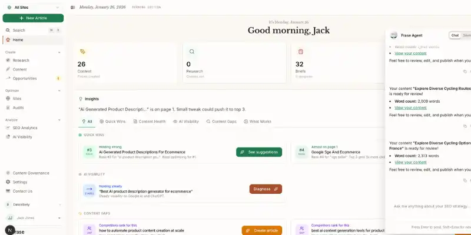Select the All insights tab
Image resolution: width=471 pixels, height=235 pixels.
[x=87, y=122]
